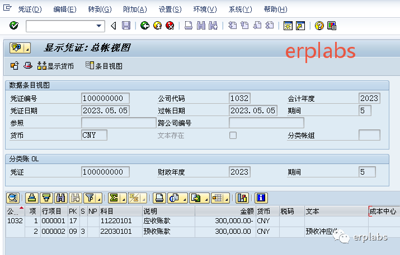Click the Create new session icon

[288, 26]
